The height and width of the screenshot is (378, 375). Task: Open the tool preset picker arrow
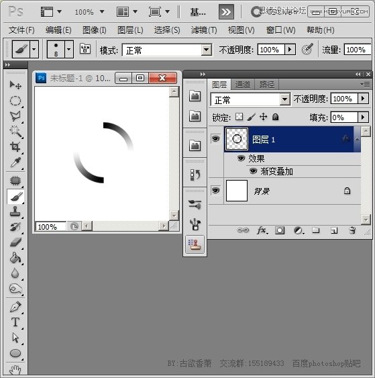pyautogui.click(x=34, y=49)
